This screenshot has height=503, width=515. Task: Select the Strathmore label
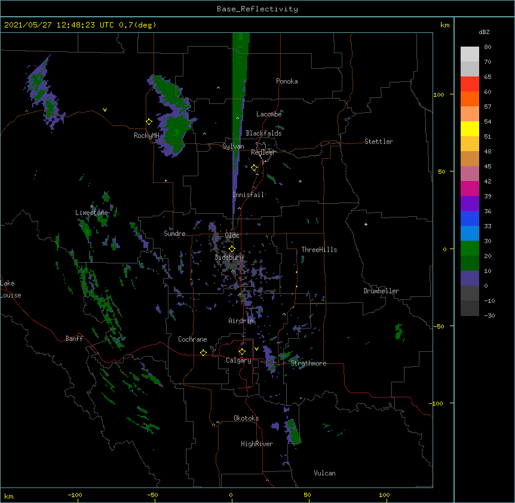click(x=308, y=363)
